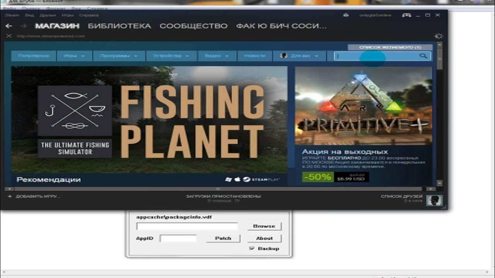
Task: Expand the Видео store dropdown
Action: [x=217, y=56]
